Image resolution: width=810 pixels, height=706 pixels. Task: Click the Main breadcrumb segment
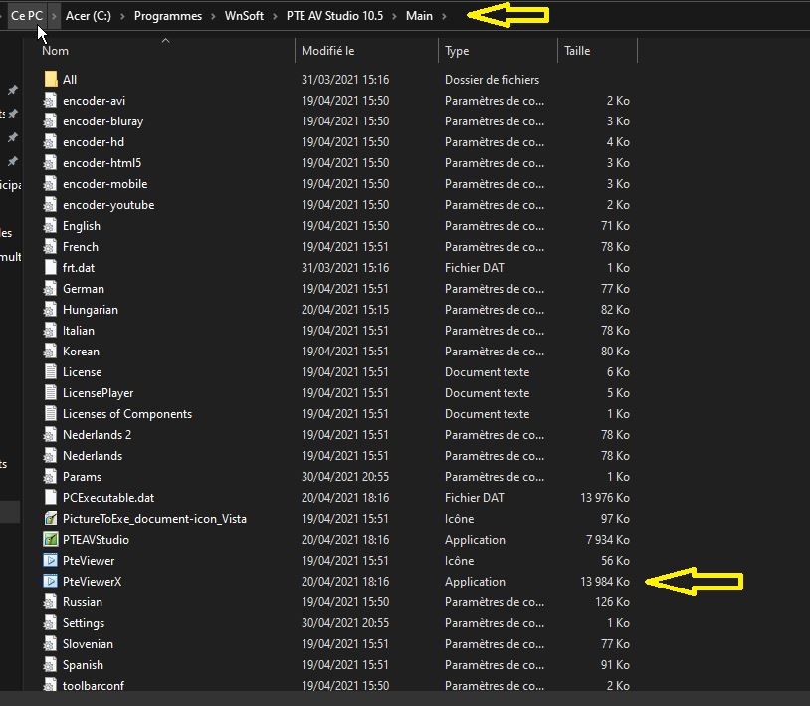click(x=419, y=16)
